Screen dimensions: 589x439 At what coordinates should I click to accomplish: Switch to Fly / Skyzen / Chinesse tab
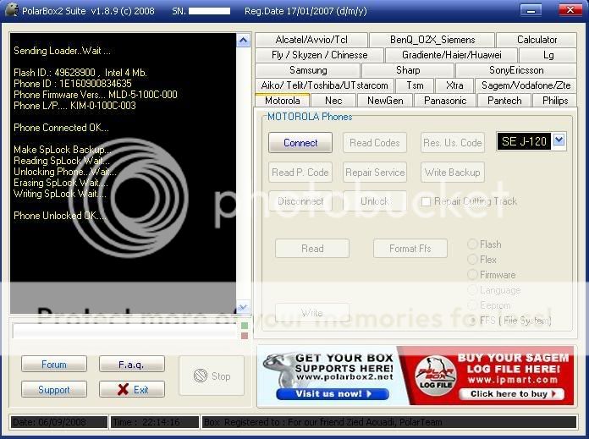[x=319, y=55]
